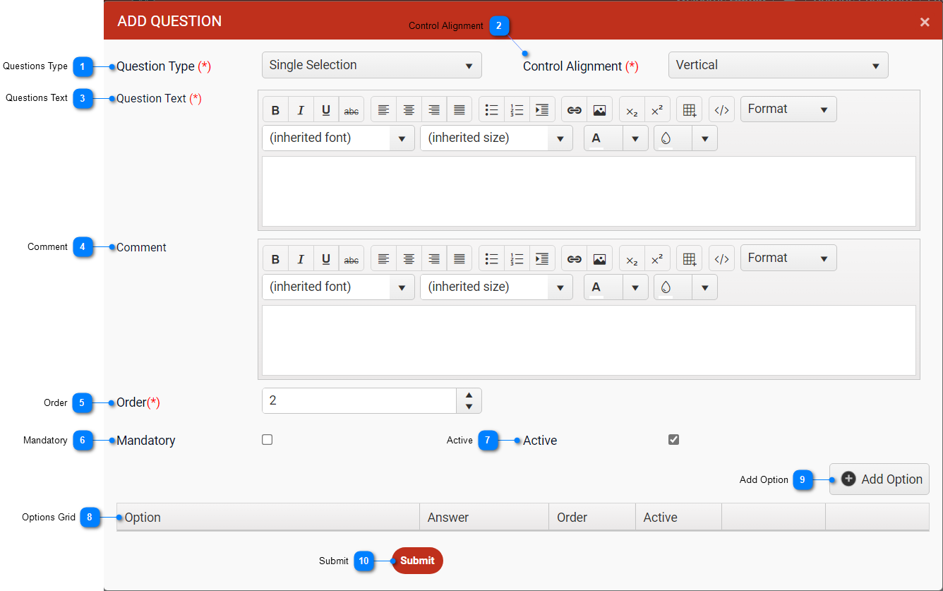Insert hyperlink in Comment editor
The width and height of the screenshot is (943, 591).
coord(575,258)
